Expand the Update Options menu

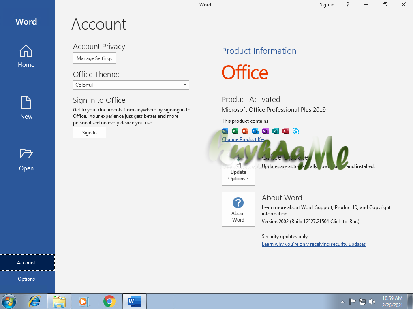[238, 168]
